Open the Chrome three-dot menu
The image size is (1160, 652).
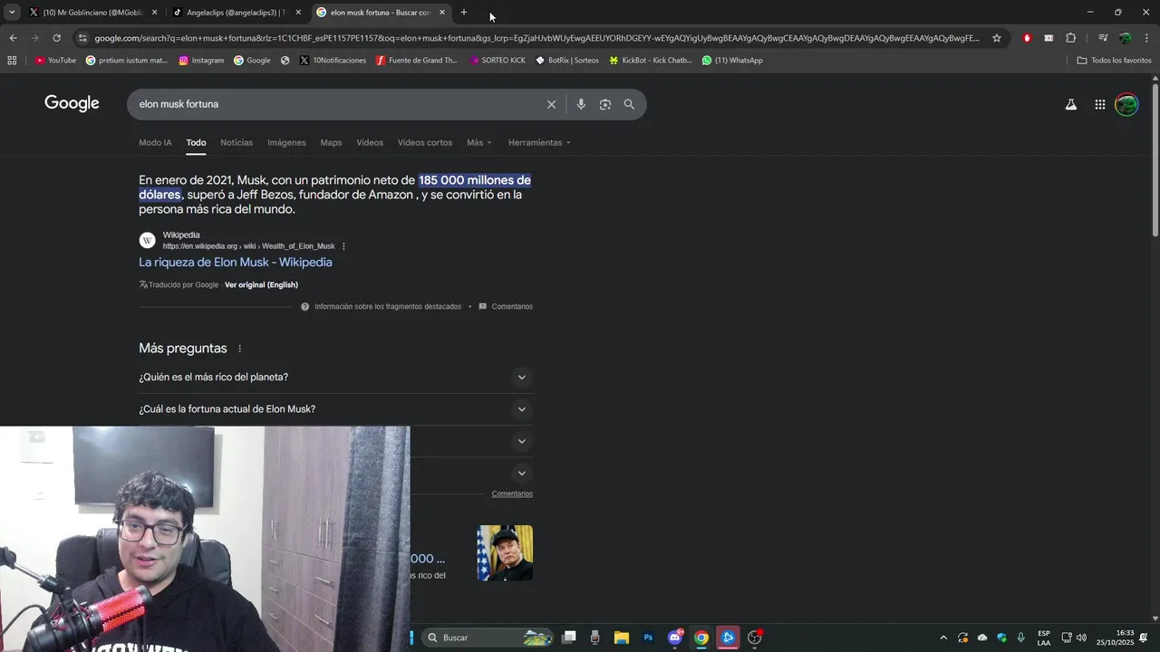click(x=1146, y=38)
